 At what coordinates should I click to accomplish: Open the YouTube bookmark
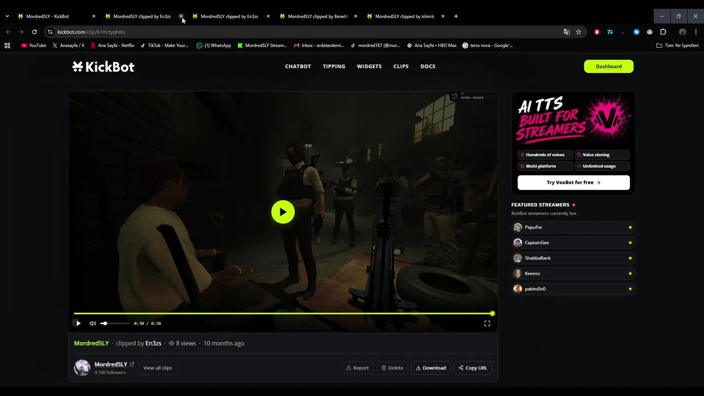[34, 46]
